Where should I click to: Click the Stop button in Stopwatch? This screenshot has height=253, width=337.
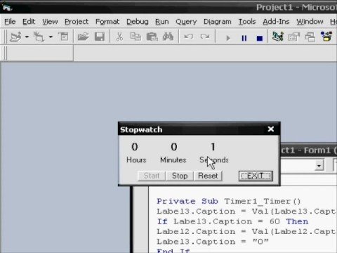point(180,176)
